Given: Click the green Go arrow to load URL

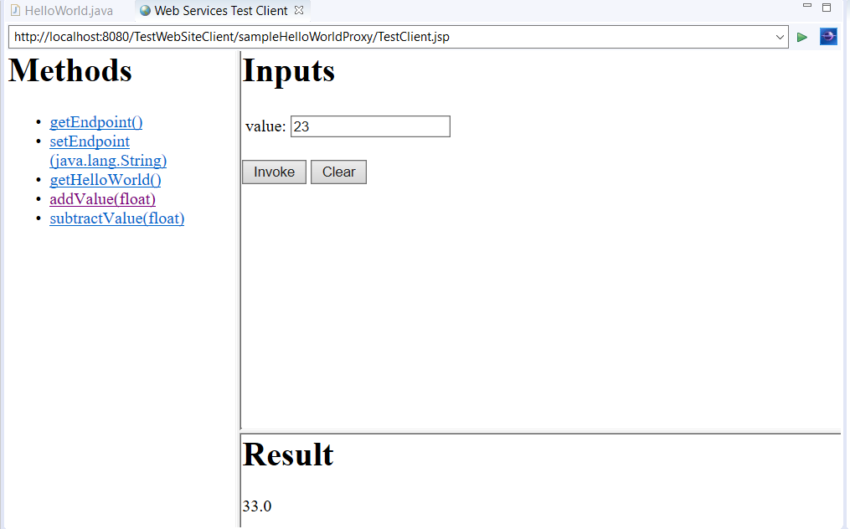Looking at the screenshot, I should 801,37.
